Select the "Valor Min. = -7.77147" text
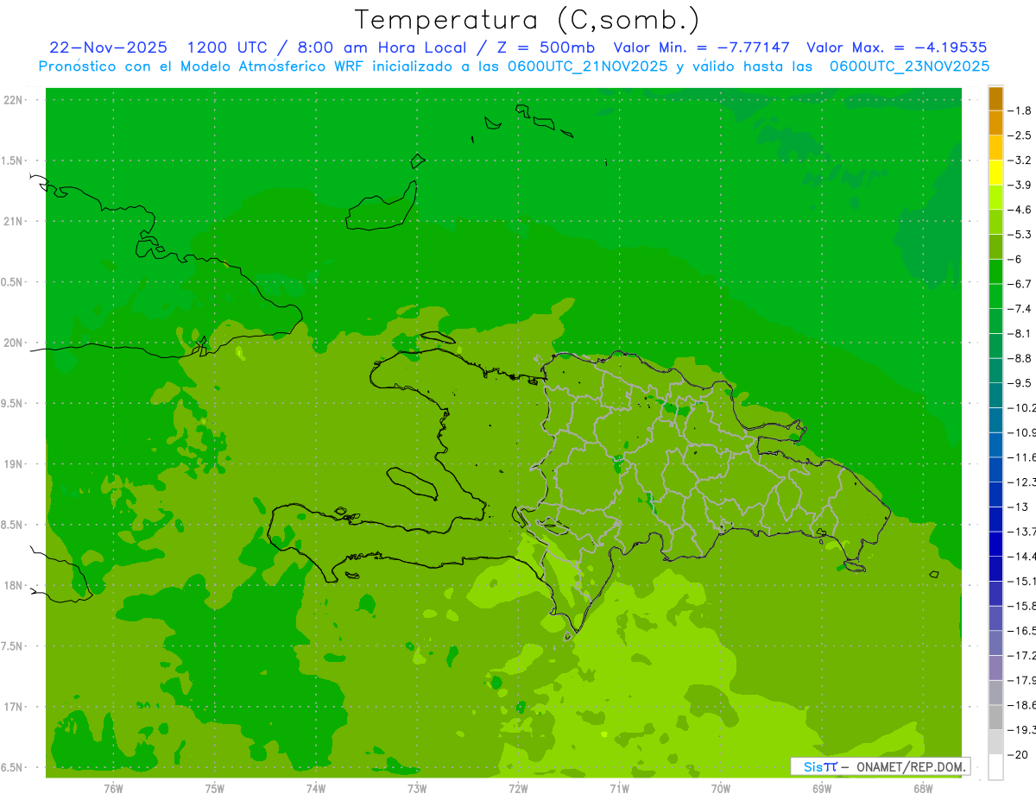Screen dimensions: 1036x800 [x=700, y=47]
